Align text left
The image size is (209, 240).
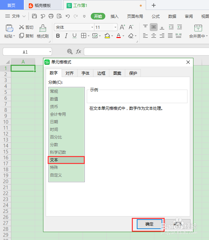click(145, 36)
